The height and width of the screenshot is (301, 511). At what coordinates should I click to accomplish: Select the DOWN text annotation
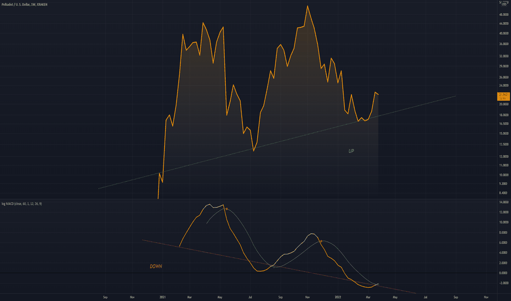coord(156,266)
